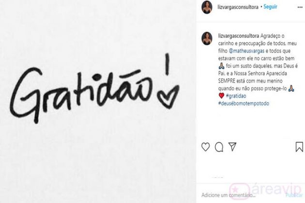305x203 pixels.
Task: Open the caption author's avatar
Action: [x=207, y=38]
